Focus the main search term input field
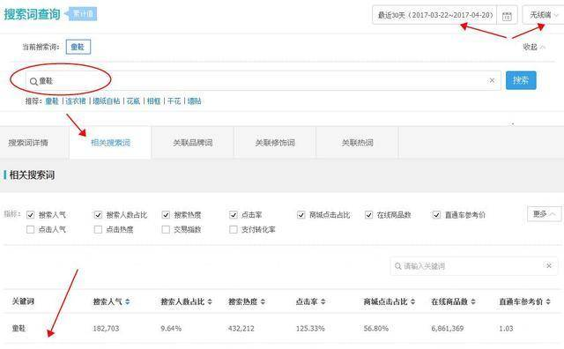The width and height of the screenshot is (564, 349). (x=263, y=81)
